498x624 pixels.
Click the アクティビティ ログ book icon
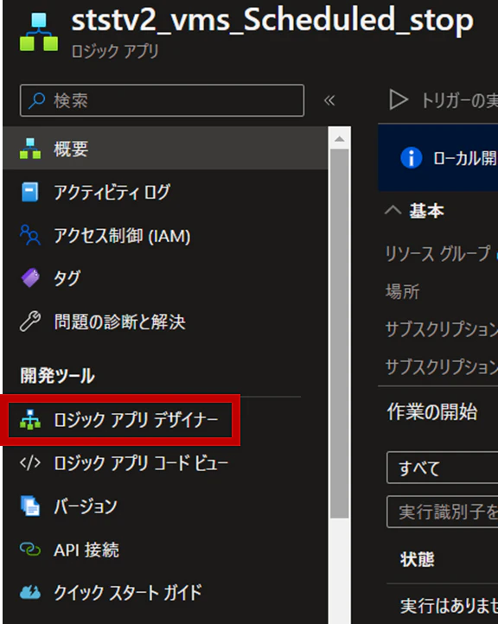[x=30, y=192]
